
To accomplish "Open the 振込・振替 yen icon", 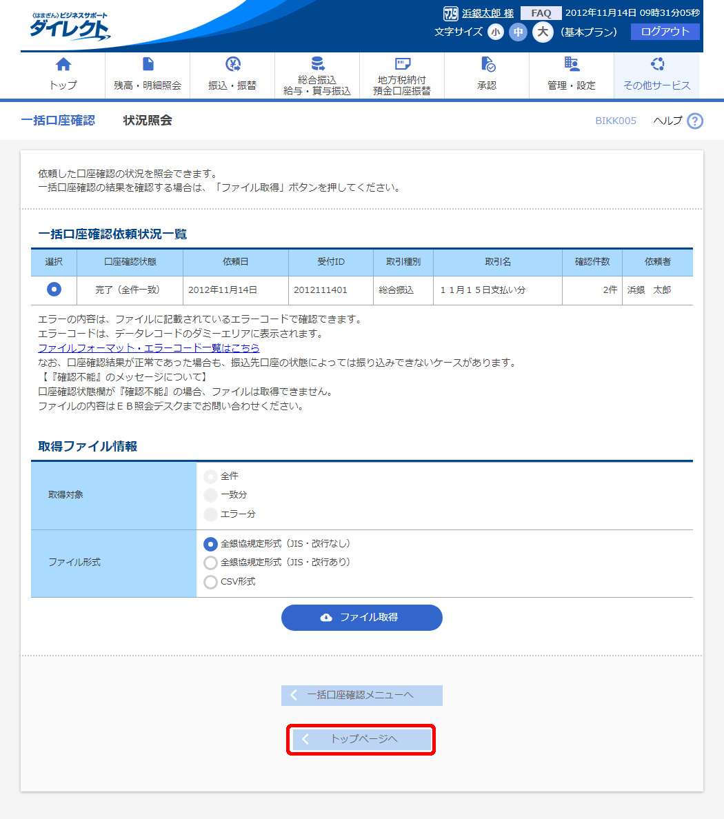I will (232, 65).
